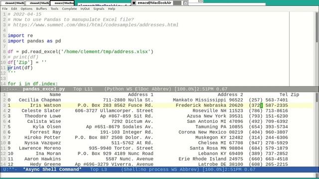Click pandas_excel.py buffer name in mode line
319x179 pixels.
point(44,89)
